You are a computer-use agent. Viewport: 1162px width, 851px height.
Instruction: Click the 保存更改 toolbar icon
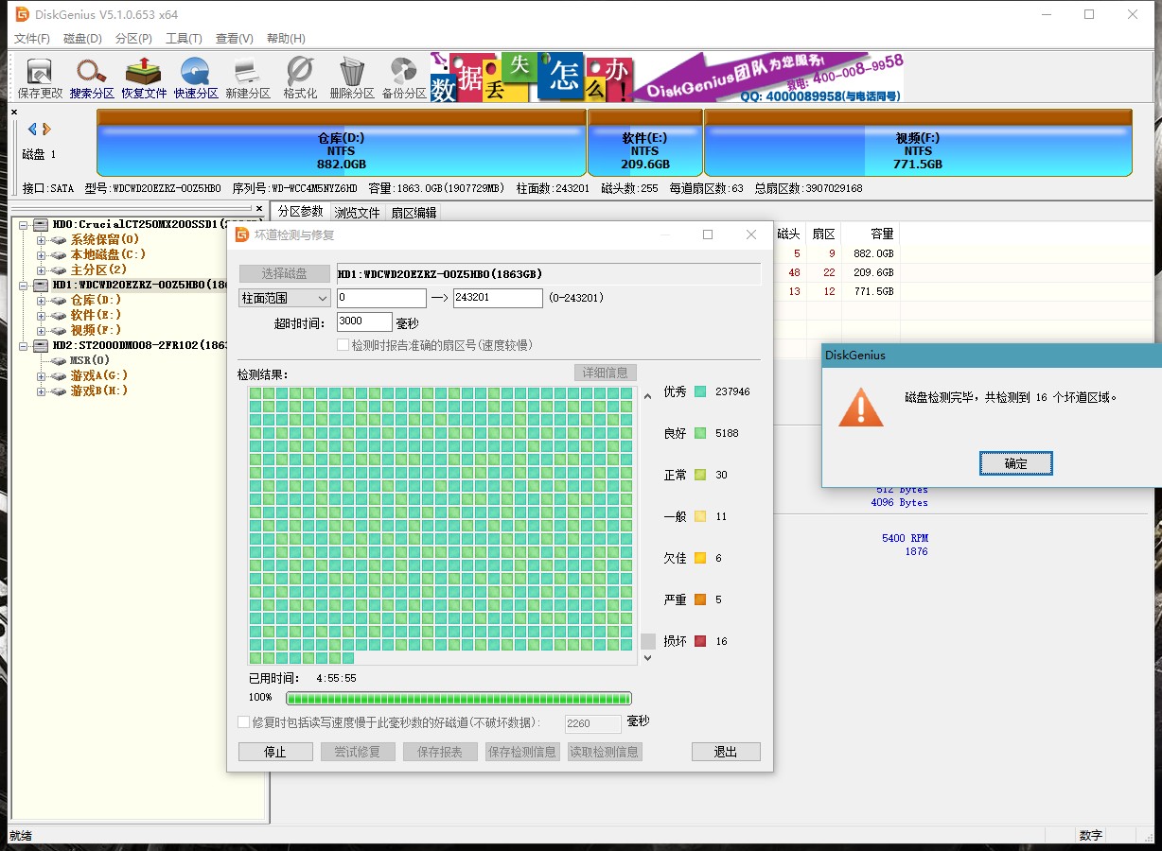pos(40,78)
